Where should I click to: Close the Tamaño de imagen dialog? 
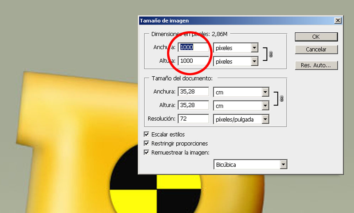click(338, 21)
